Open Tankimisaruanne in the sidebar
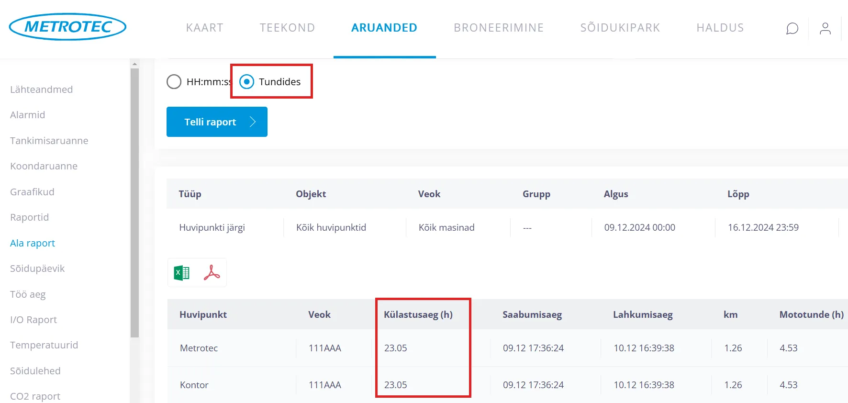This screenshot has height=403, width=848. pyautogui.click(x=49, y=141)
